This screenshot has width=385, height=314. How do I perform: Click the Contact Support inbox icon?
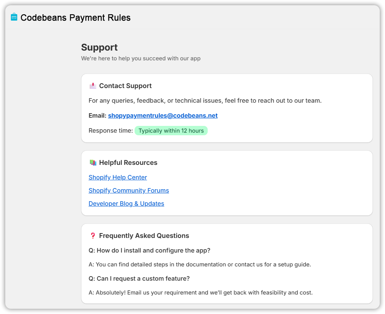pyautogui.click(x=93, y=86)
